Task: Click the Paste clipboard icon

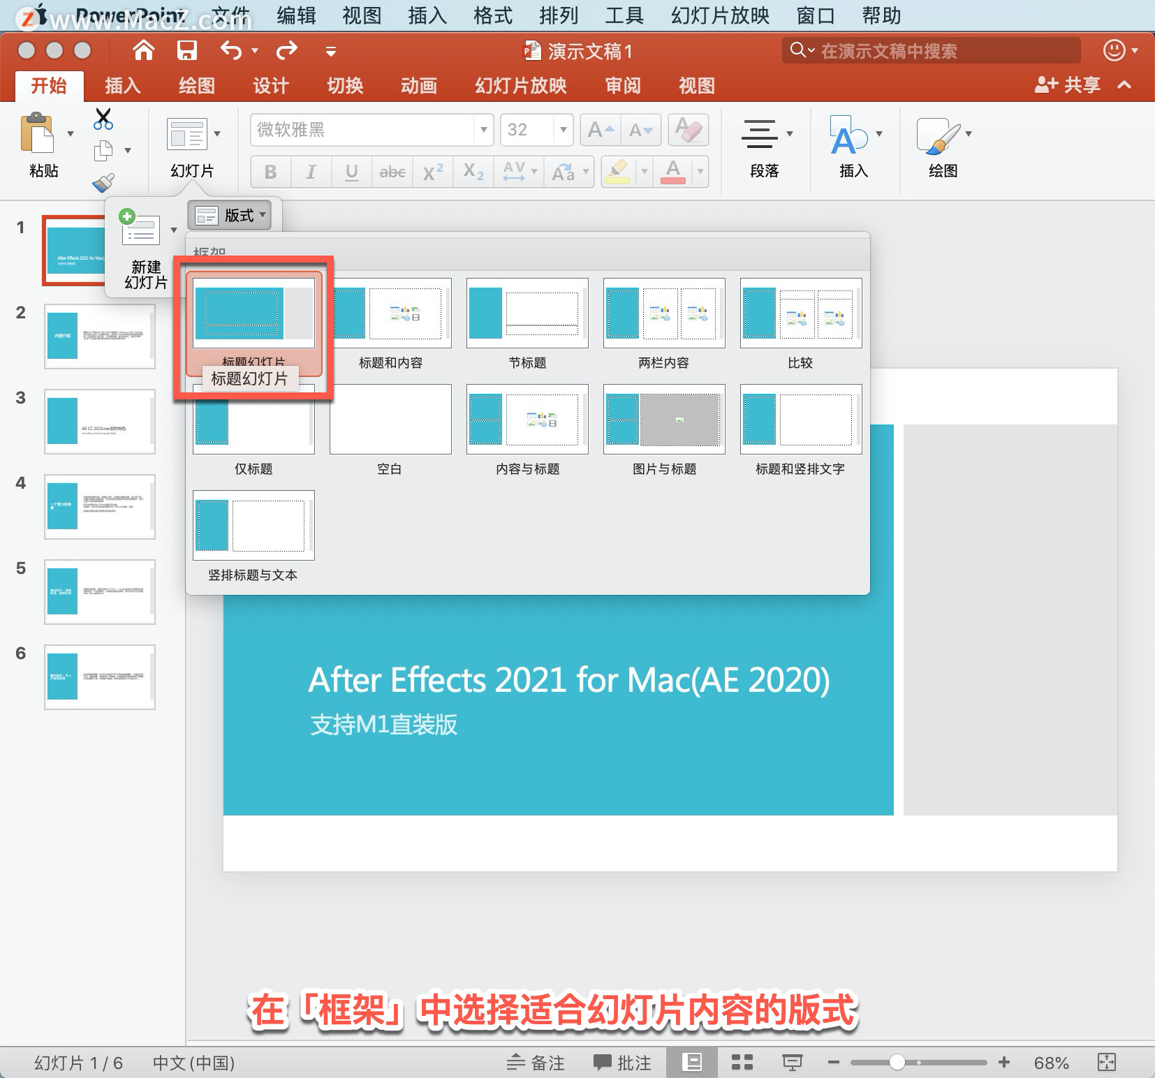Action: (36, 133)
